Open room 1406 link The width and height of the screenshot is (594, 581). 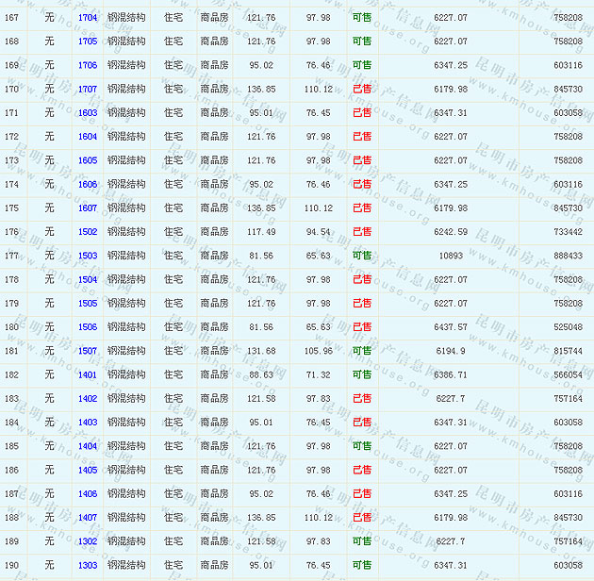point(88,493)
